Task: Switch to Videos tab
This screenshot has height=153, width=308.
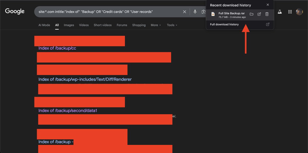Action: tap(84, 25)
